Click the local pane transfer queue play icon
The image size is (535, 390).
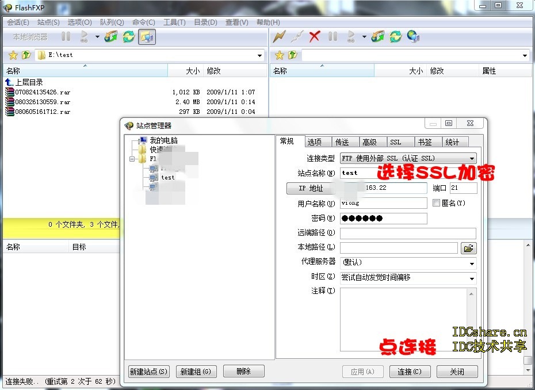click(84, 36)
